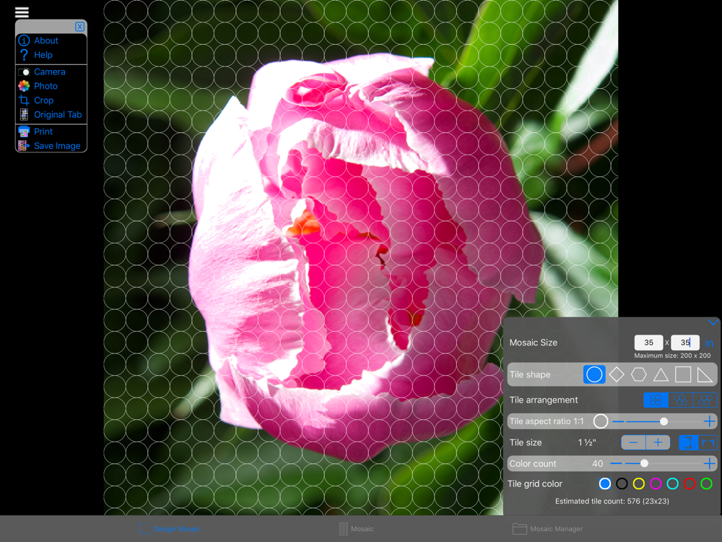Choose the grid tile arrangement

point(656,400)
